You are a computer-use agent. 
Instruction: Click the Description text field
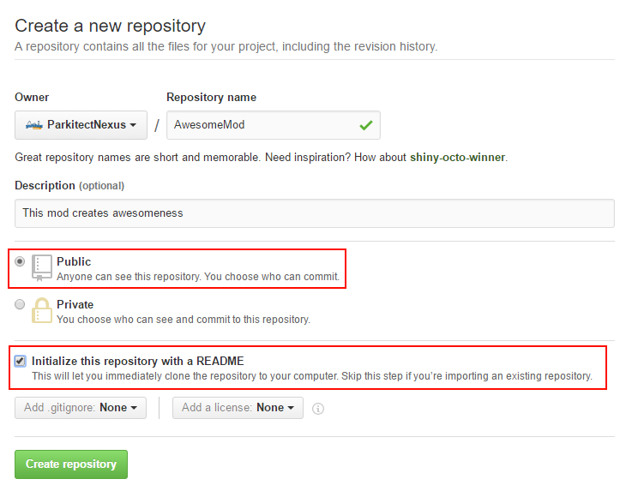pos(314,213)
